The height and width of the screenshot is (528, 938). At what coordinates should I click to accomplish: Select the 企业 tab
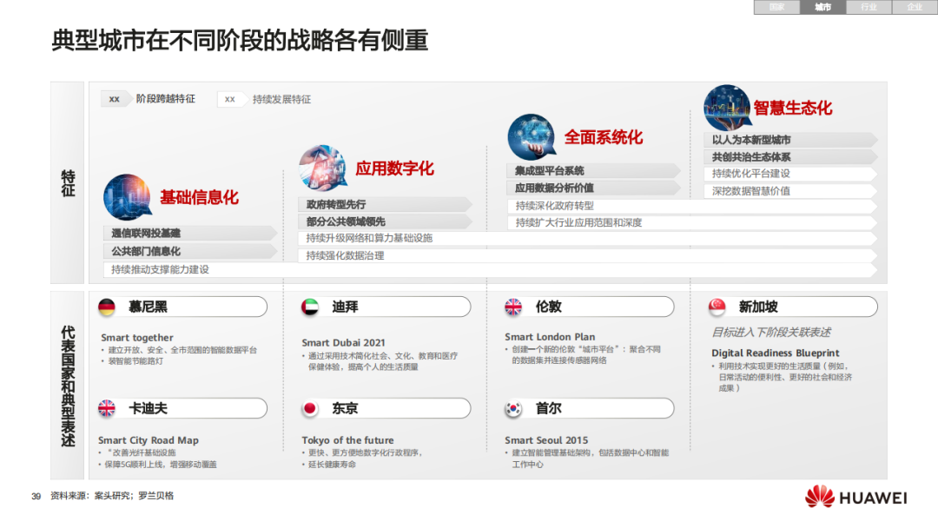coord(913,8)
